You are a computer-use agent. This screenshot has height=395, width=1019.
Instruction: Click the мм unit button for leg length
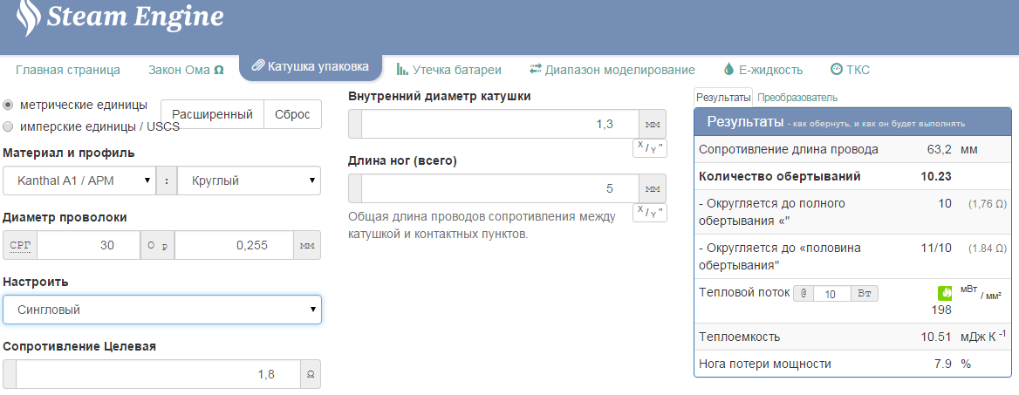652,188
